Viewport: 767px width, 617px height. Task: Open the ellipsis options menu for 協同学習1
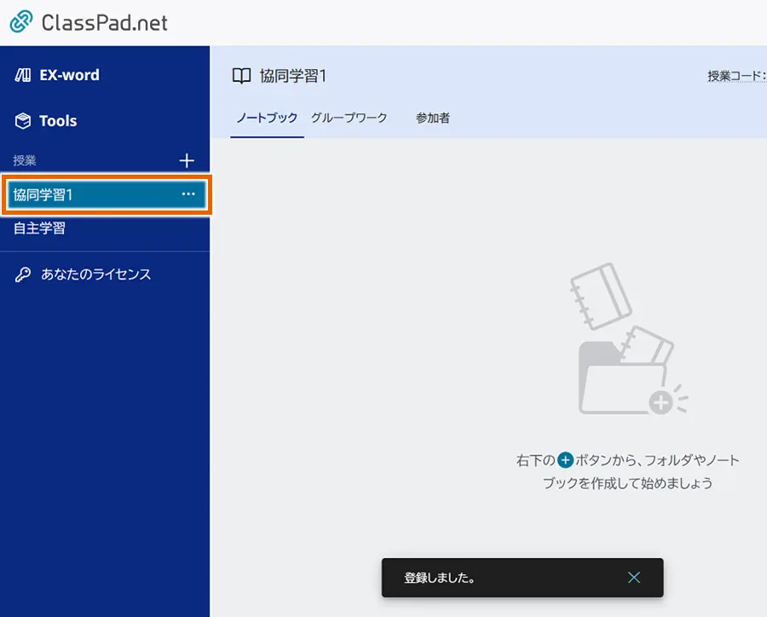[188, 193]
